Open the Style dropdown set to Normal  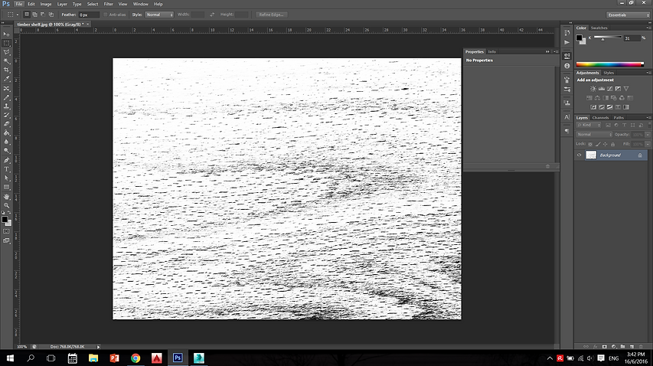click(159, 15)
